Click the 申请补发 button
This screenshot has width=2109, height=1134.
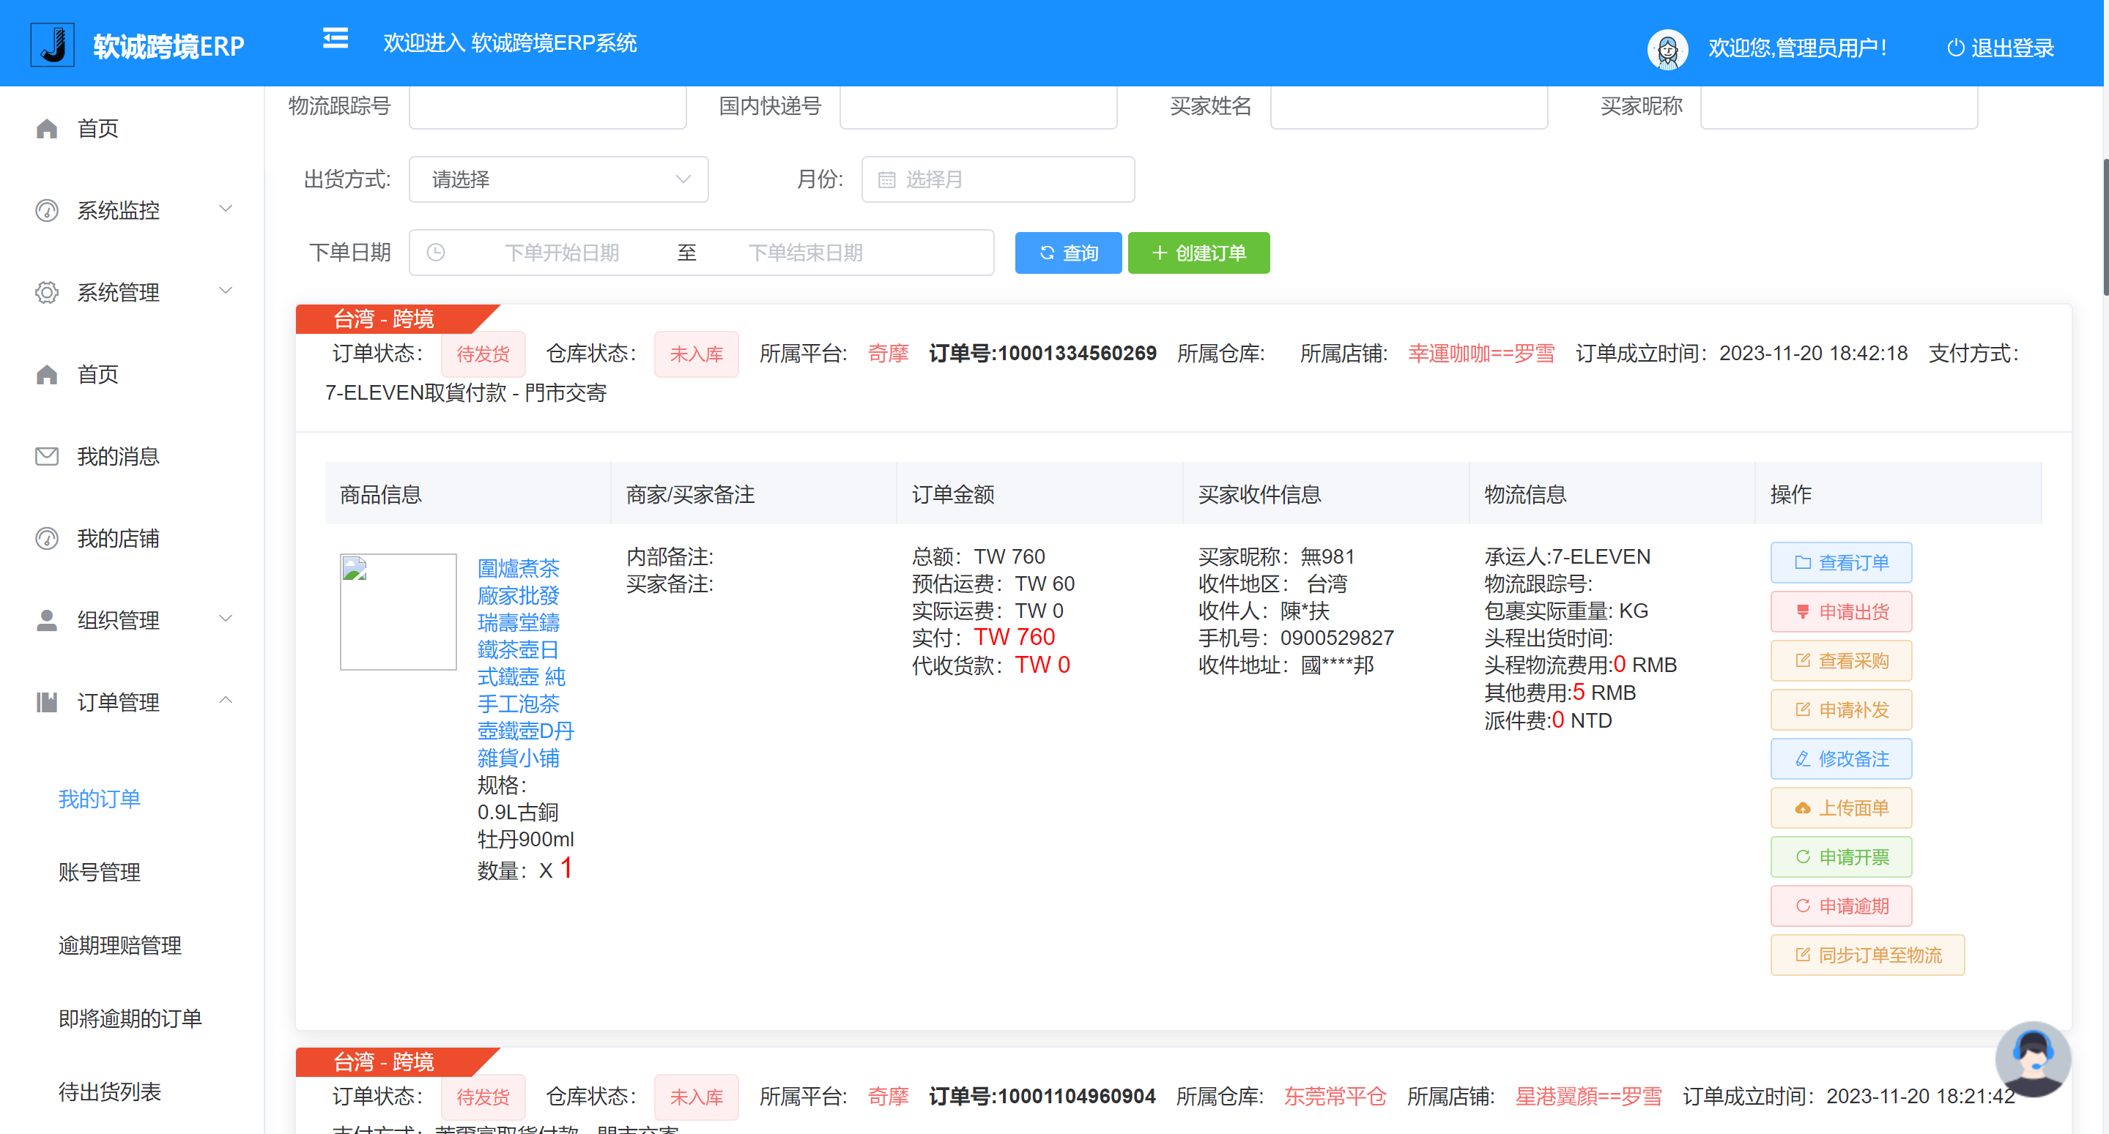pos(1842,710)
